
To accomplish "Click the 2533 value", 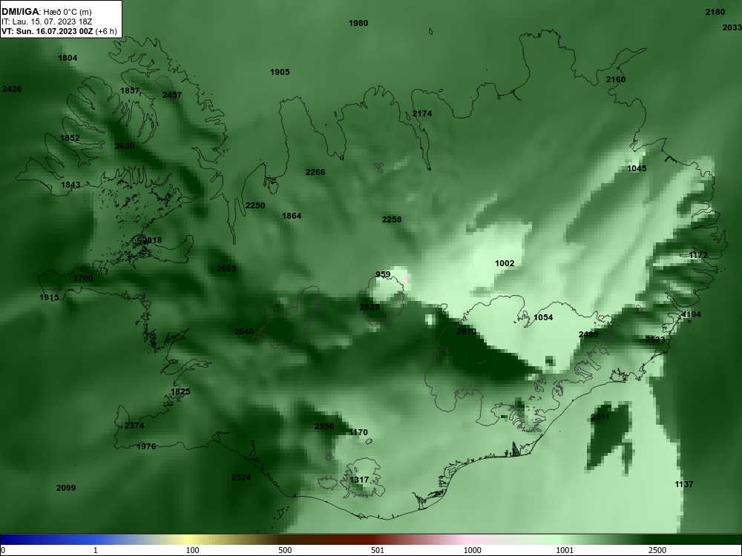I will pos(655,340).
